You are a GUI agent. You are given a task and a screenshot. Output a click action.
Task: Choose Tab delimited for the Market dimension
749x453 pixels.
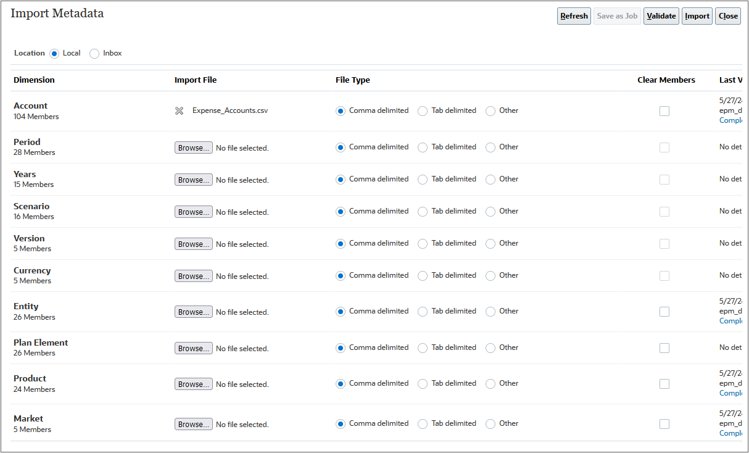[x=423, y=423]
